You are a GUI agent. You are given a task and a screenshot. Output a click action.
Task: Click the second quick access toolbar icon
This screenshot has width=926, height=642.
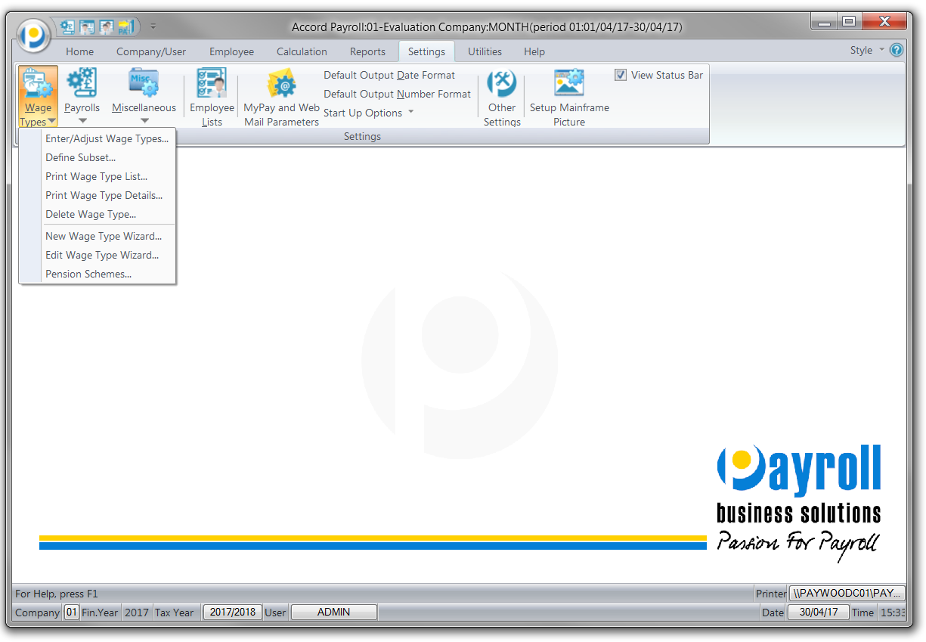tap(88, 26)
